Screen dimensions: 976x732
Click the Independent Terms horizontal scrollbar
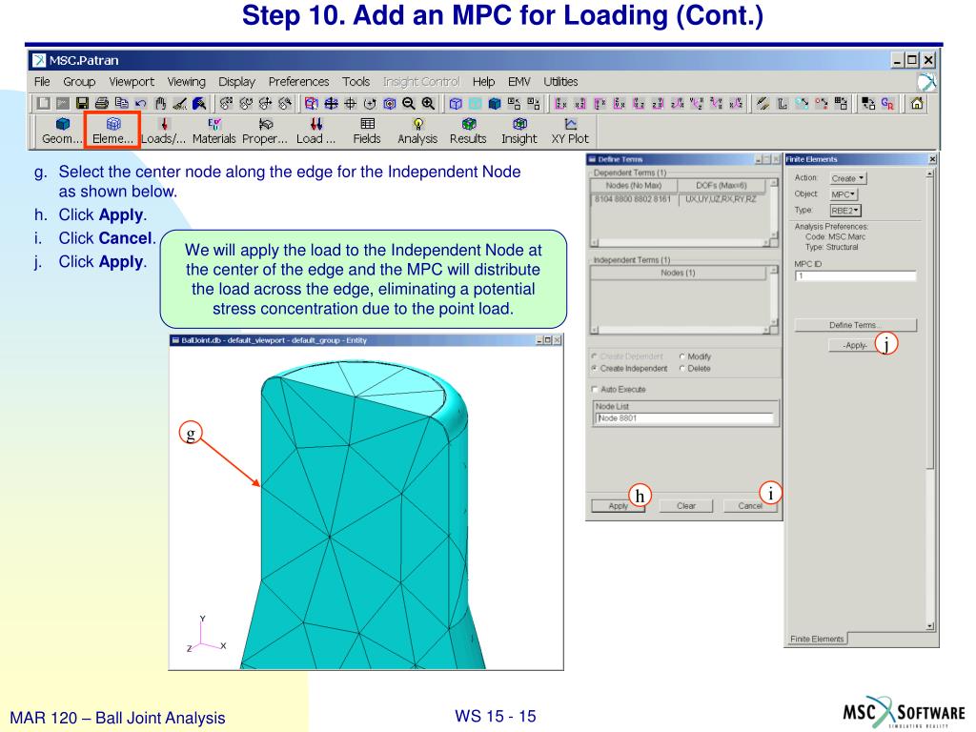pyautogui.click(x=681, y=330)
